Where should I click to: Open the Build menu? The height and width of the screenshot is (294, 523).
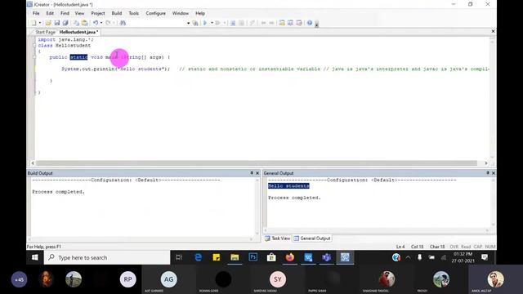pyautogui.click(x=117, y=13)
